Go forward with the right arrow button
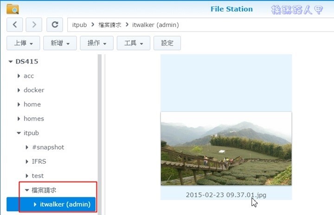 (x=34, y=25)
